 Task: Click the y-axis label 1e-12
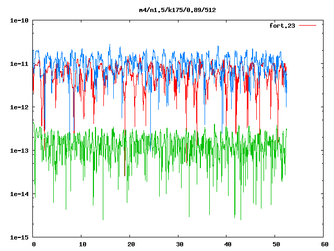[19, 107]
